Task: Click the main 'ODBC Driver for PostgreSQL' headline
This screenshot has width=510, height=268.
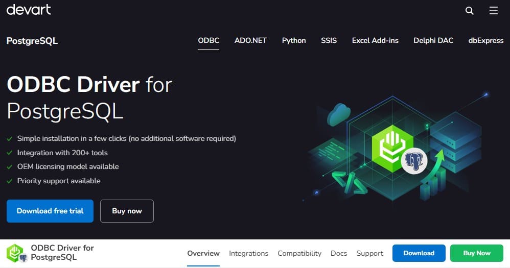Action: (89, 98)
